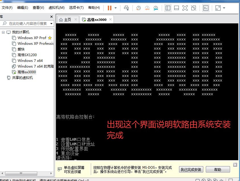Screen dimensions: 240x181
Task: Take a snapshot using the clock-plus icon
Action: [x=138, y=8]
